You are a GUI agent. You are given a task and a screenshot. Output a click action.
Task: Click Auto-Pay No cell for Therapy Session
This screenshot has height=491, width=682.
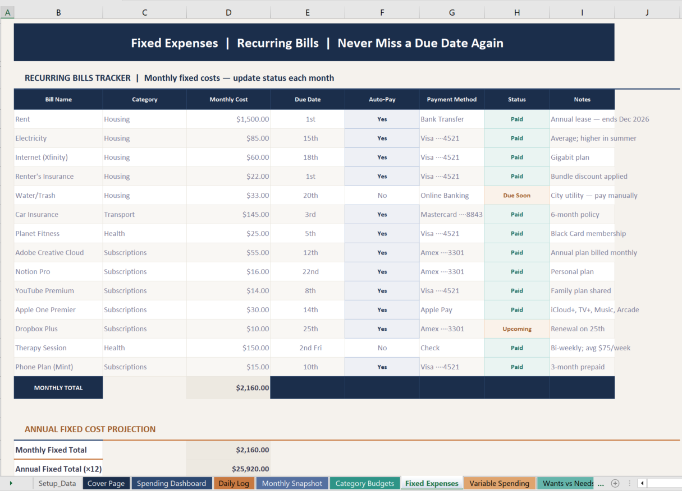(382, 348)
